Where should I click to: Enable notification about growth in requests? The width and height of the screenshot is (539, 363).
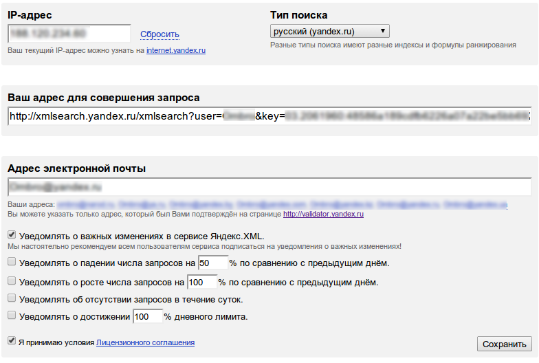(x=12, y=281)
